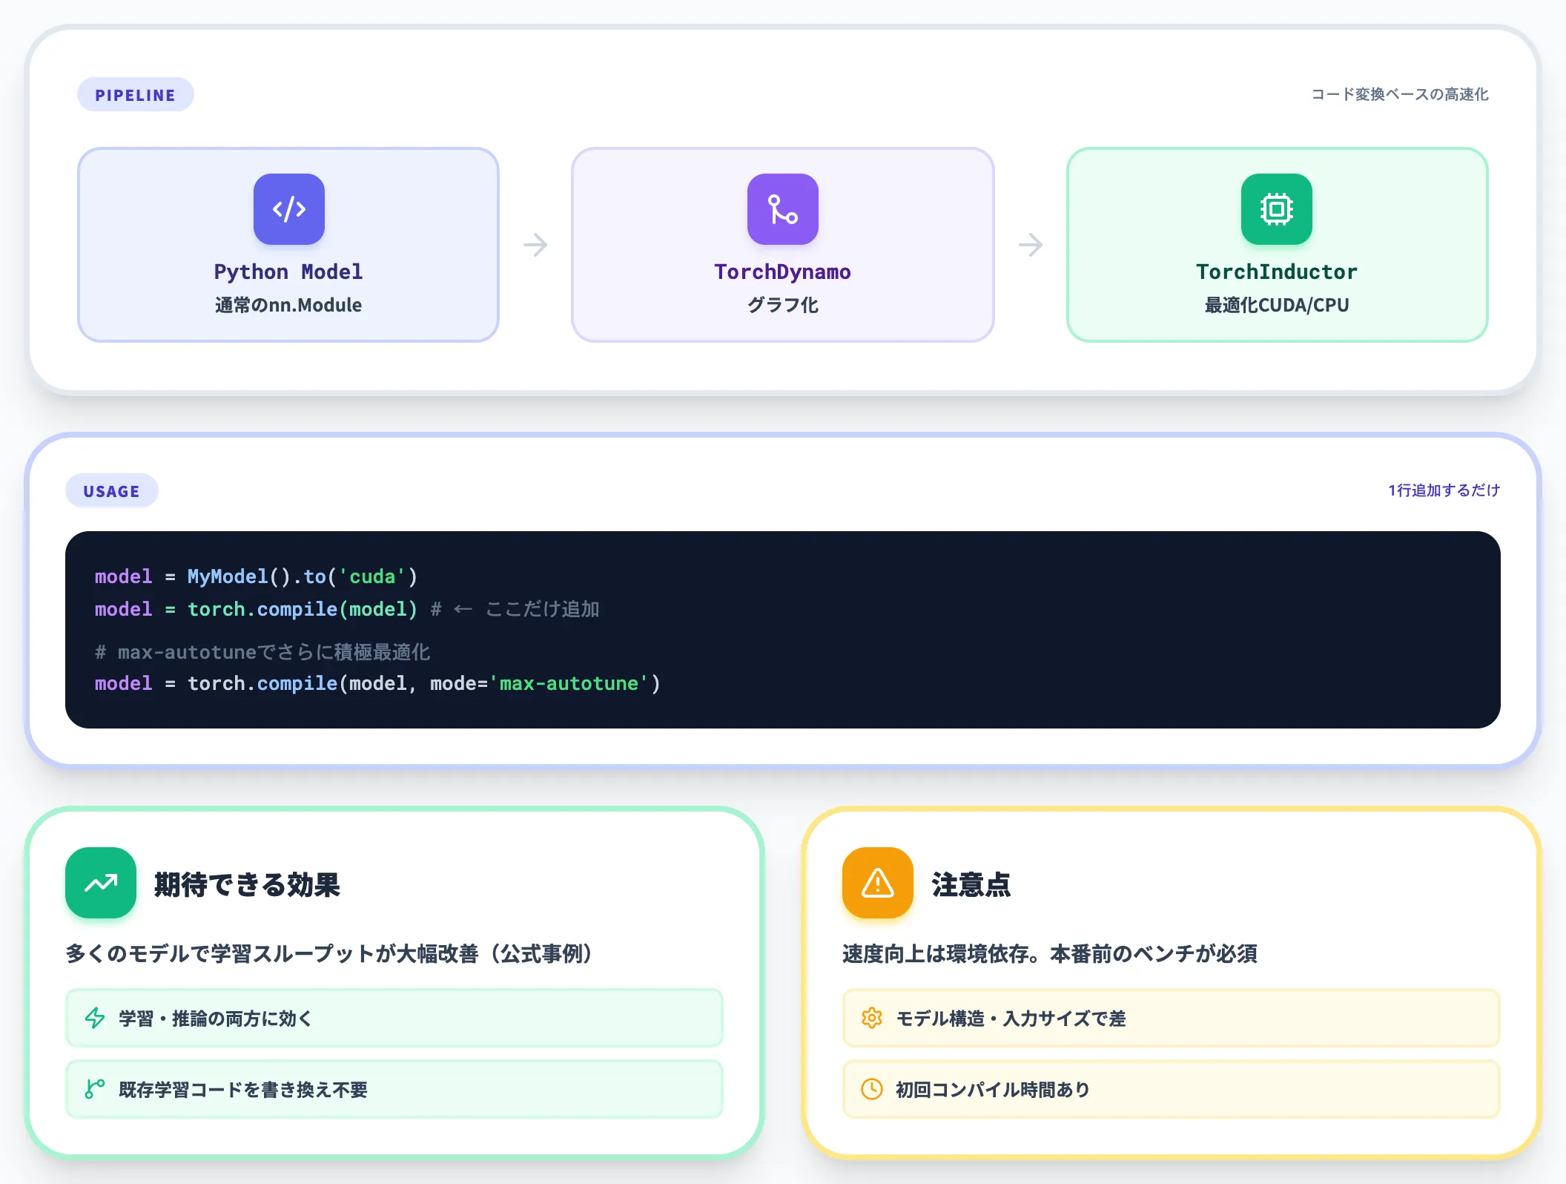Viewport: 1566px width, 1184px height.
Task: Click the heading 注意点
Action: pos(971,884)
